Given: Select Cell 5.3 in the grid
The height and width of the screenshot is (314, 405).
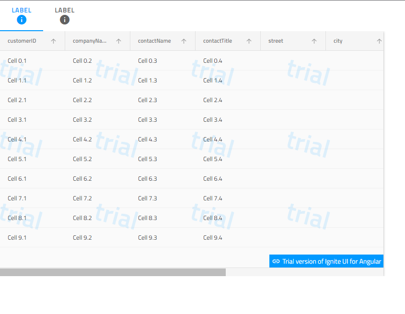Looking at the screenshot, I should click(x=147, y=159).
